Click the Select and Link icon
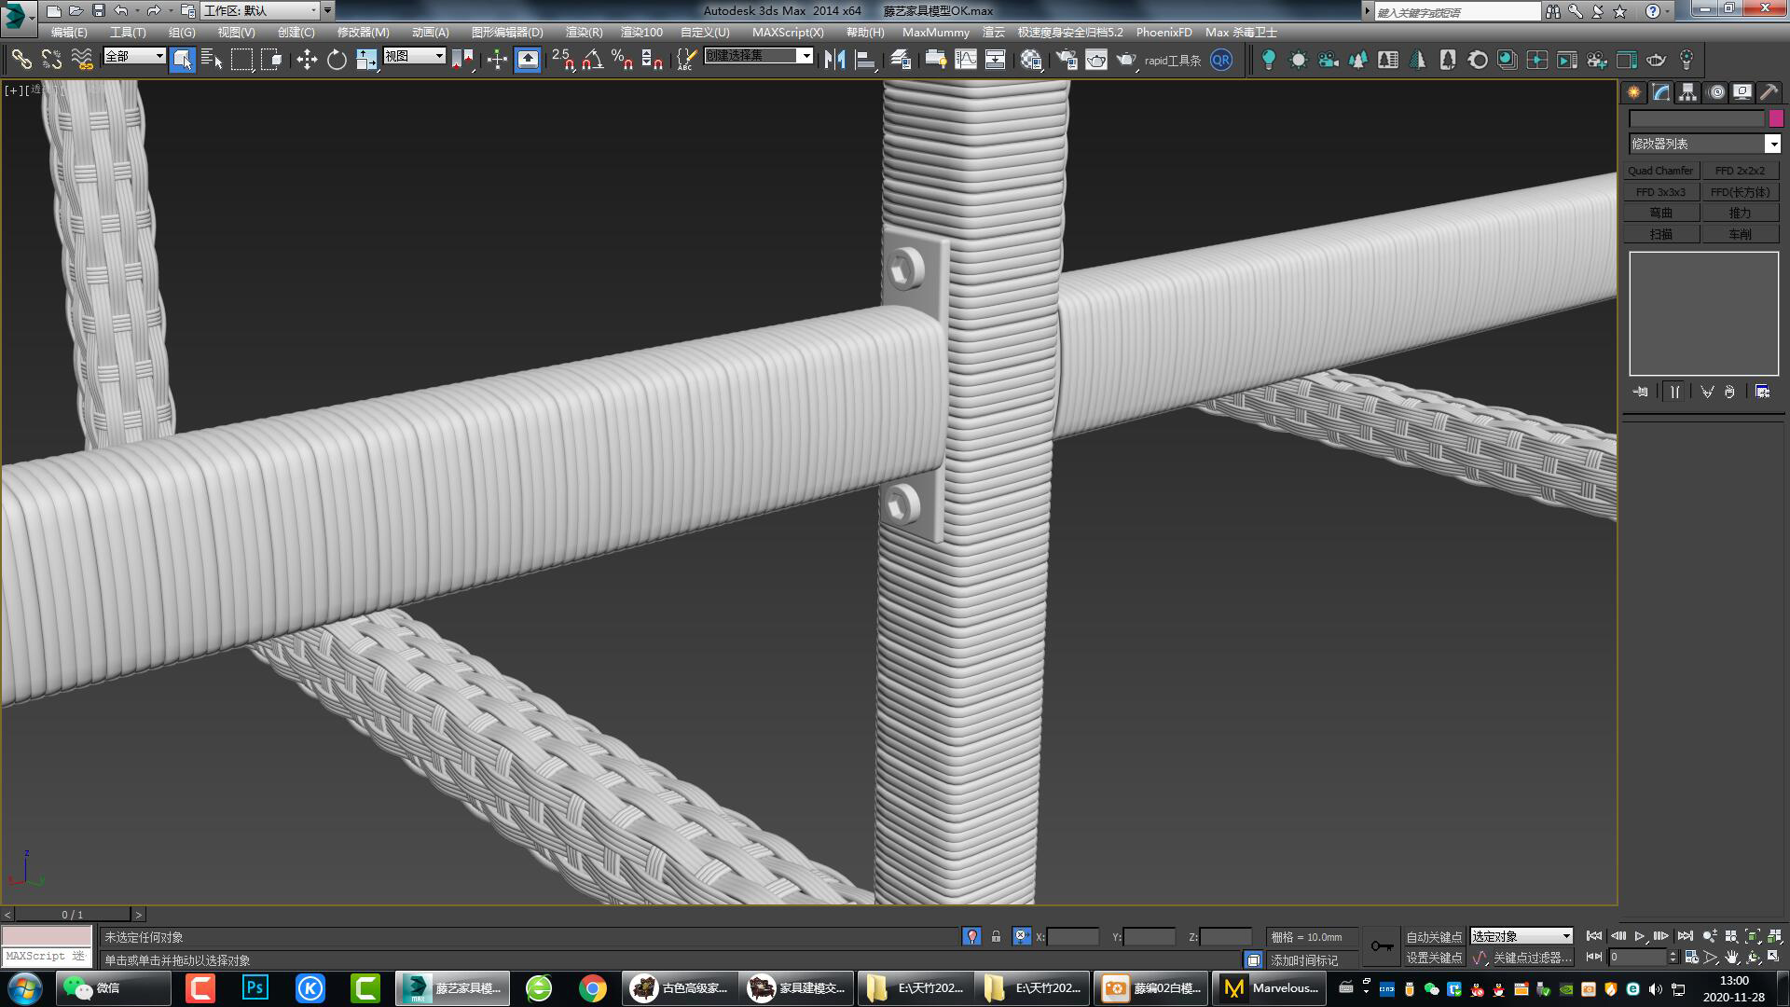Viewport: 1790px width, 1007px height. 21,60
